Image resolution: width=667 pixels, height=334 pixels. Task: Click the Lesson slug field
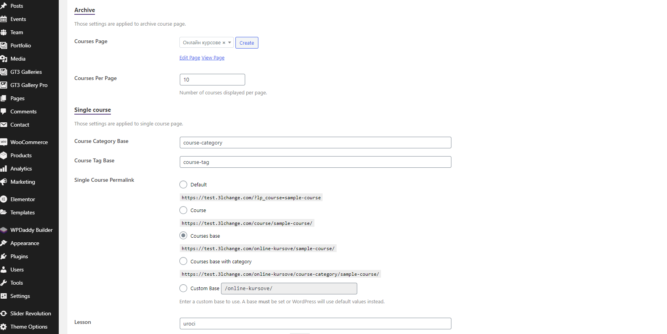tap(315, 324)
